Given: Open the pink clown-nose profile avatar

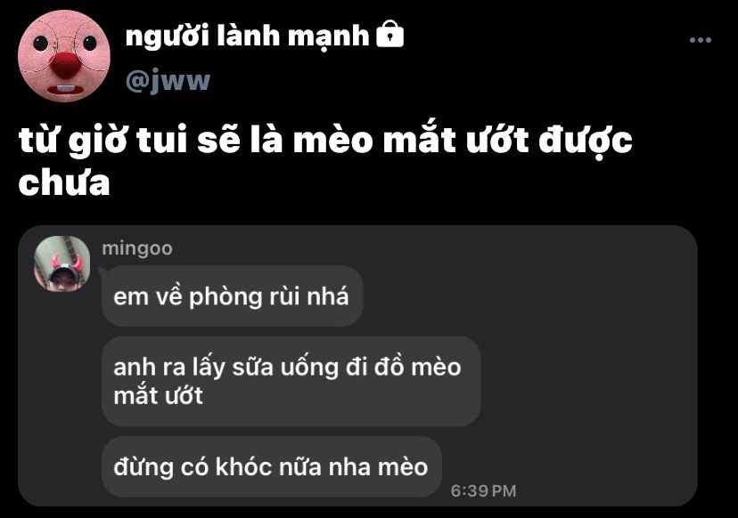Looking at the screenshot, I should click(x=64, y=56).
